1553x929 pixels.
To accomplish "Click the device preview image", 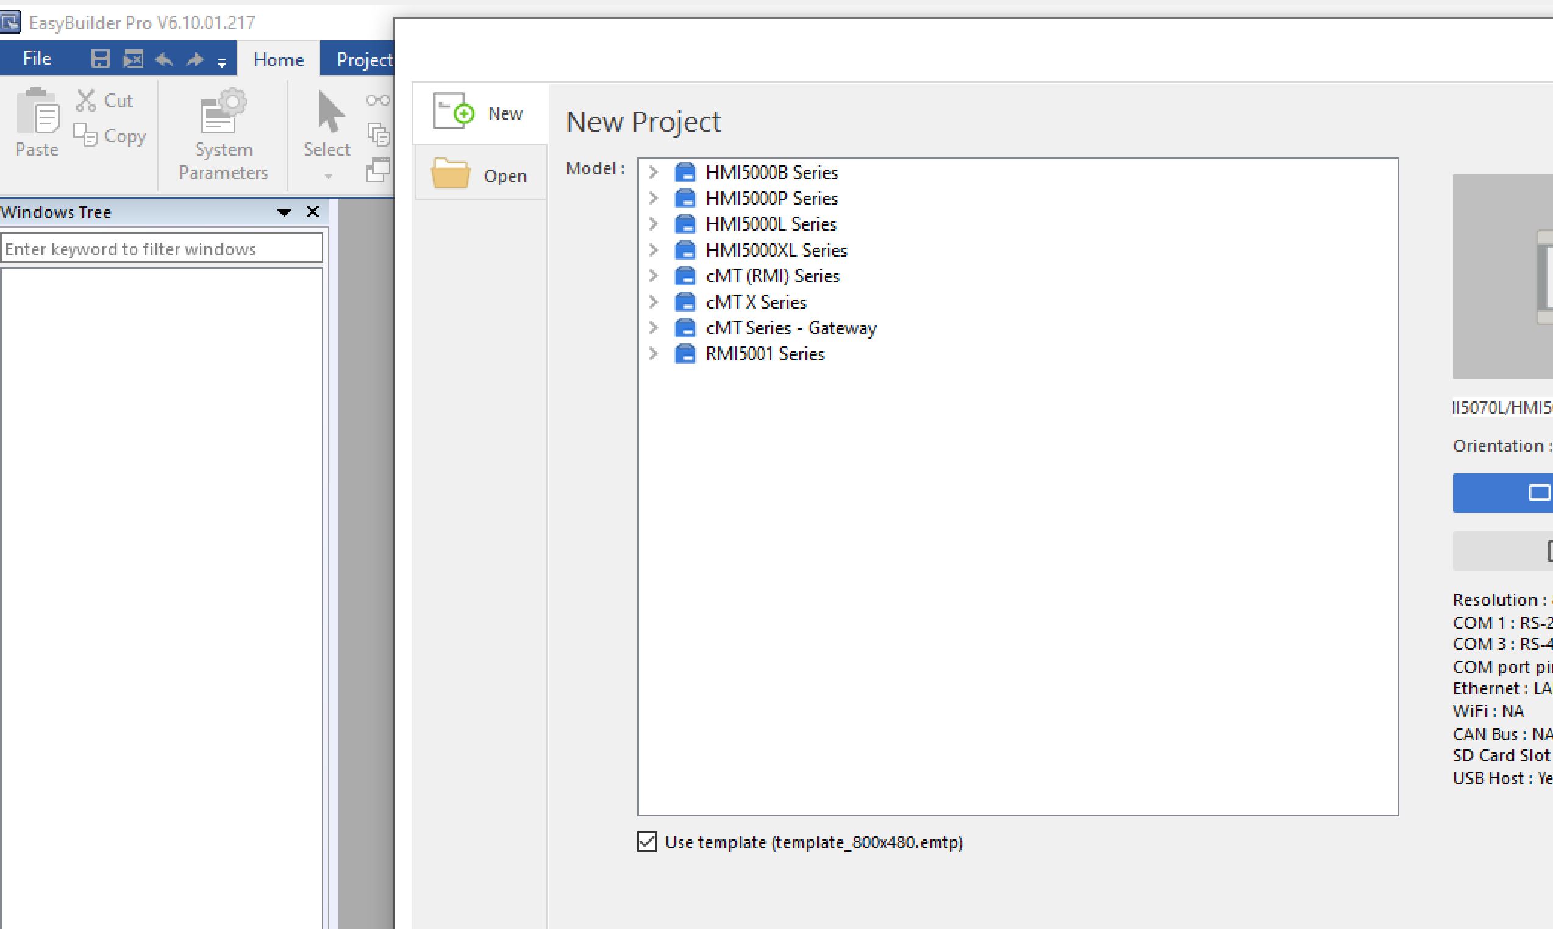I will [x=1503, y=277].
